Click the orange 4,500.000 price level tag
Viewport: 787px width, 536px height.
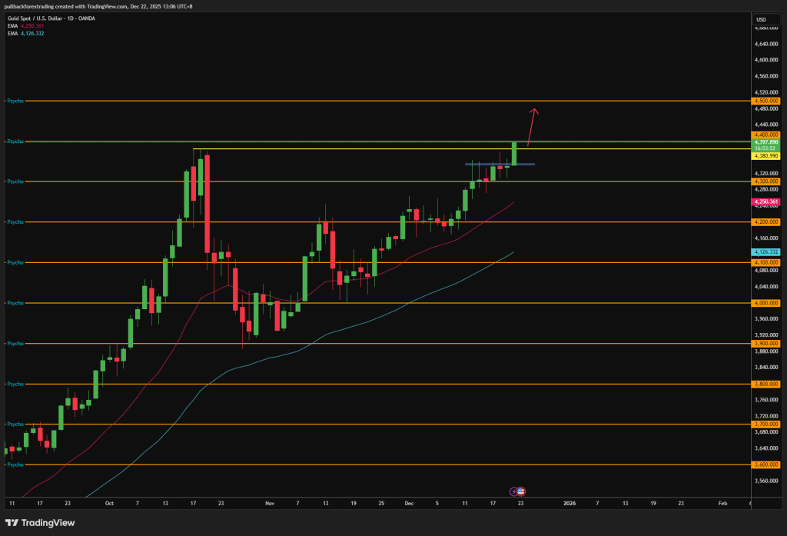tap(767, 101)
